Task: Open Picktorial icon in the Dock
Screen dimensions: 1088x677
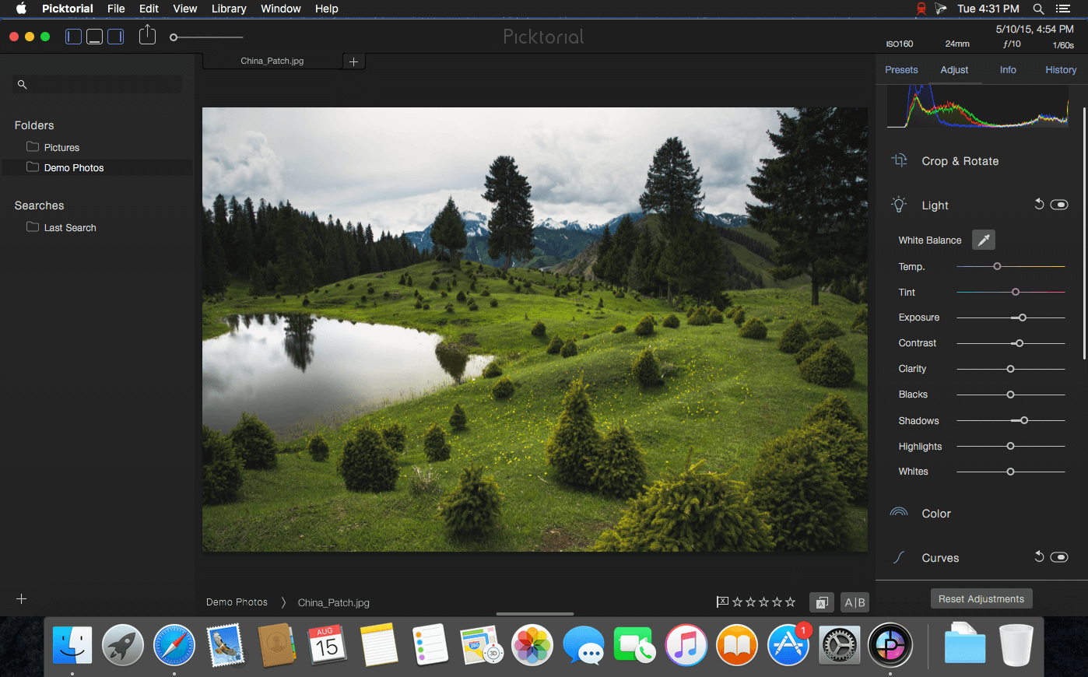Action: point(890,645)
